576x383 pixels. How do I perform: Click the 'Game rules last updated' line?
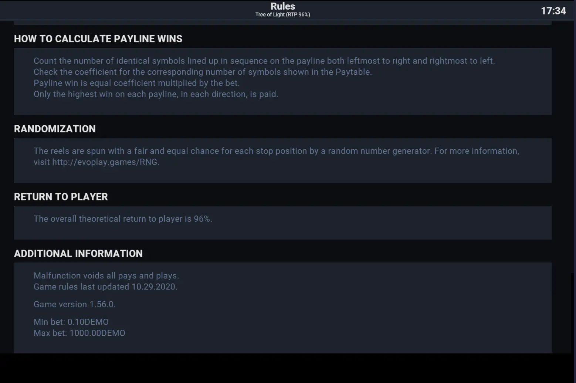coord(105,287)
